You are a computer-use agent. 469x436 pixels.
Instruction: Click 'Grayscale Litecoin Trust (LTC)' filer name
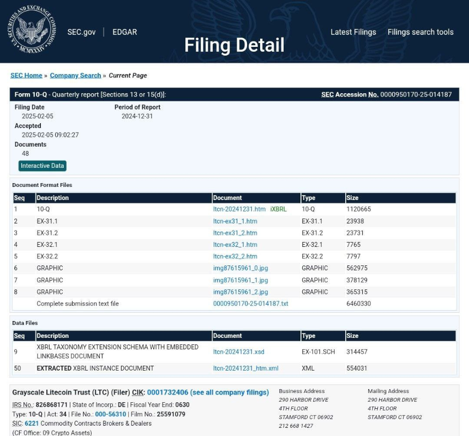(x=61, y=392)
